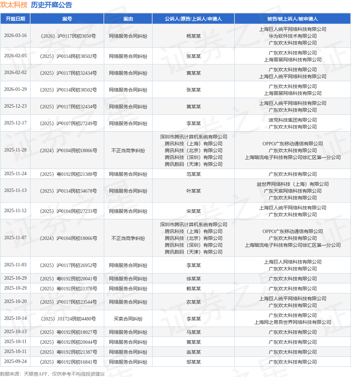Click case number 粤0192民初21387号

pos(68,352)
